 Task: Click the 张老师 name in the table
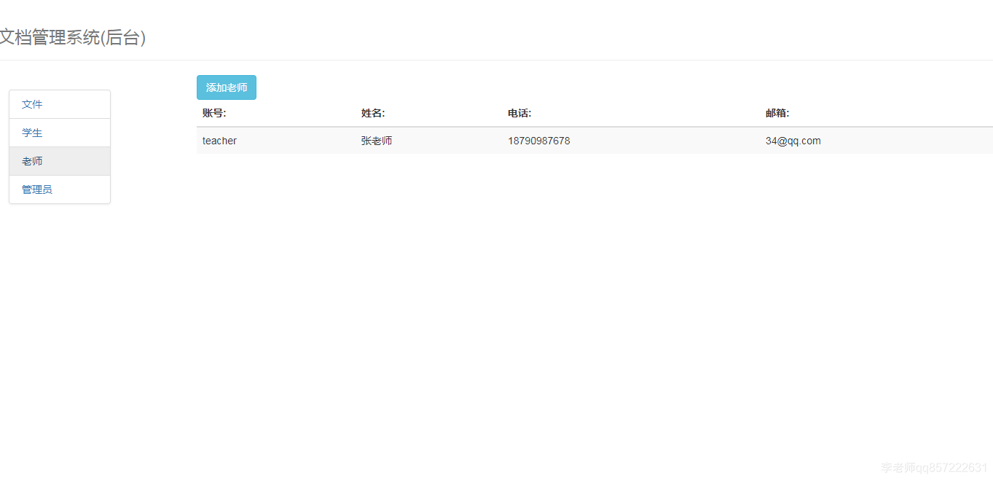tap(376, 141)
